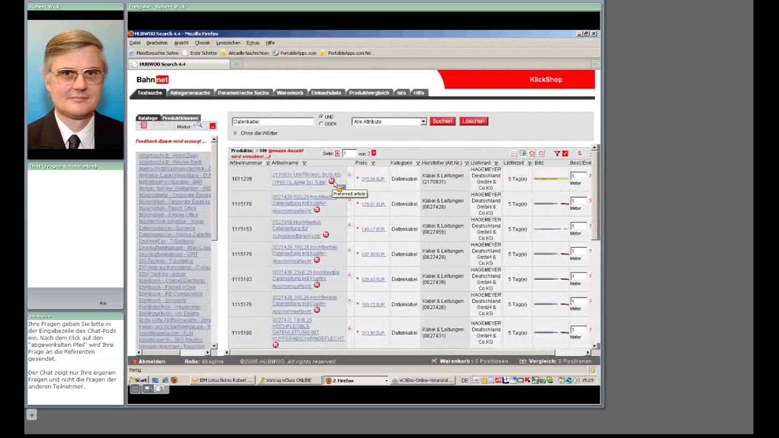The width and height of the screenshot is (779, 438).
Task: Switch to the Kategoriensuche tab
Action: click(x=190, y=93)
